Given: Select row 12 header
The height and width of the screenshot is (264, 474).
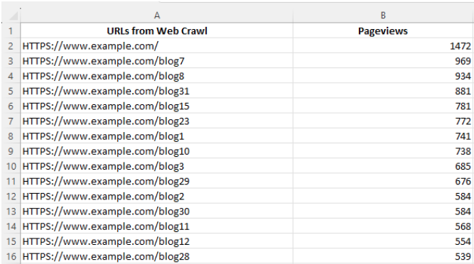Looking at the screenshot, I should [x=11, y=196].
